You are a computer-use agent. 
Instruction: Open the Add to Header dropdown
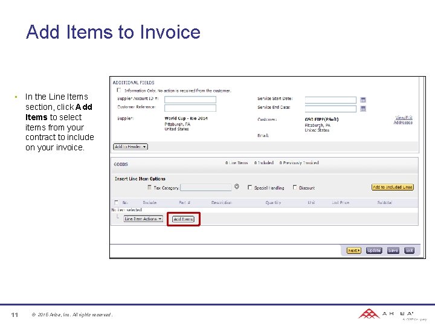click(130, 147)
